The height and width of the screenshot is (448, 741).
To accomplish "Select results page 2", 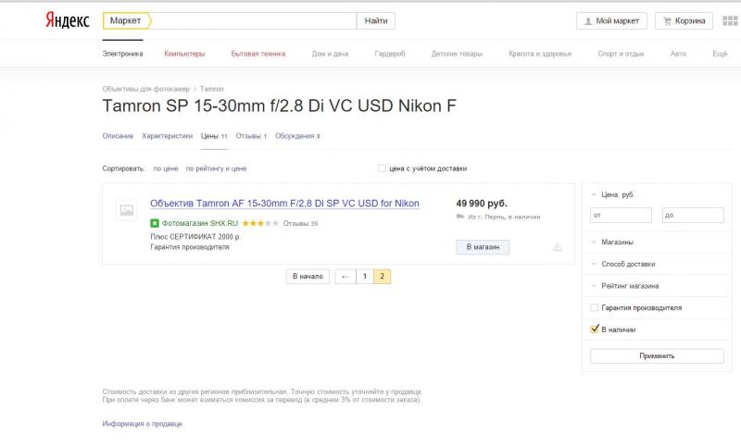I will click(382, 277).
